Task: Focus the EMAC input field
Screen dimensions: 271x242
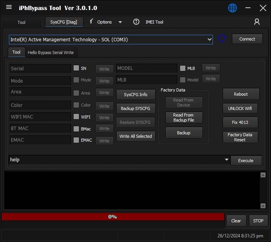Action: pos(40,140)
